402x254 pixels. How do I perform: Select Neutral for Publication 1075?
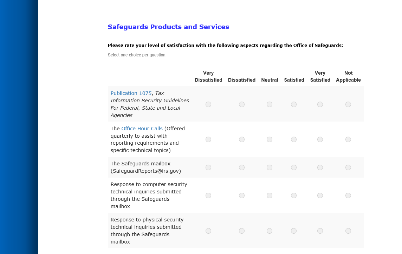click(270, 104)
